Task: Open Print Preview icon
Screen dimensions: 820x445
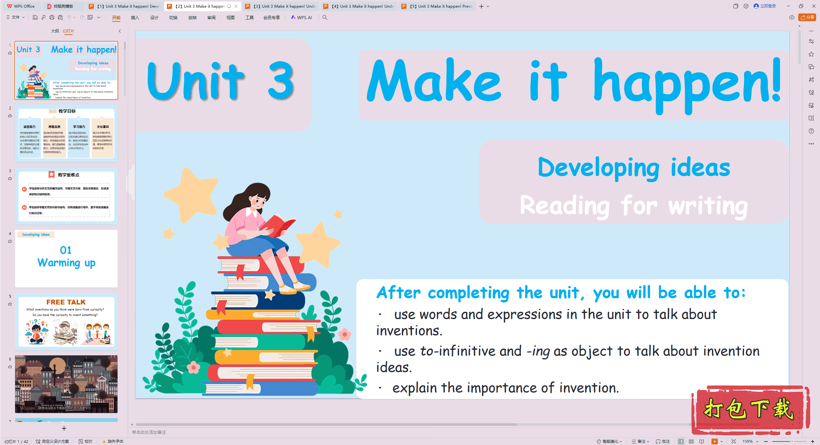Action: pos(60,17)
